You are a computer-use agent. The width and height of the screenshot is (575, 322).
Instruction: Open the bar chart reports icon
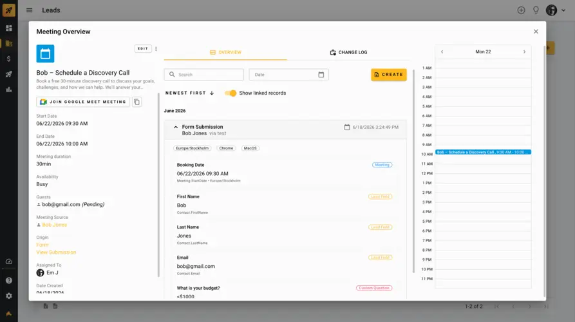click(9, 90)
